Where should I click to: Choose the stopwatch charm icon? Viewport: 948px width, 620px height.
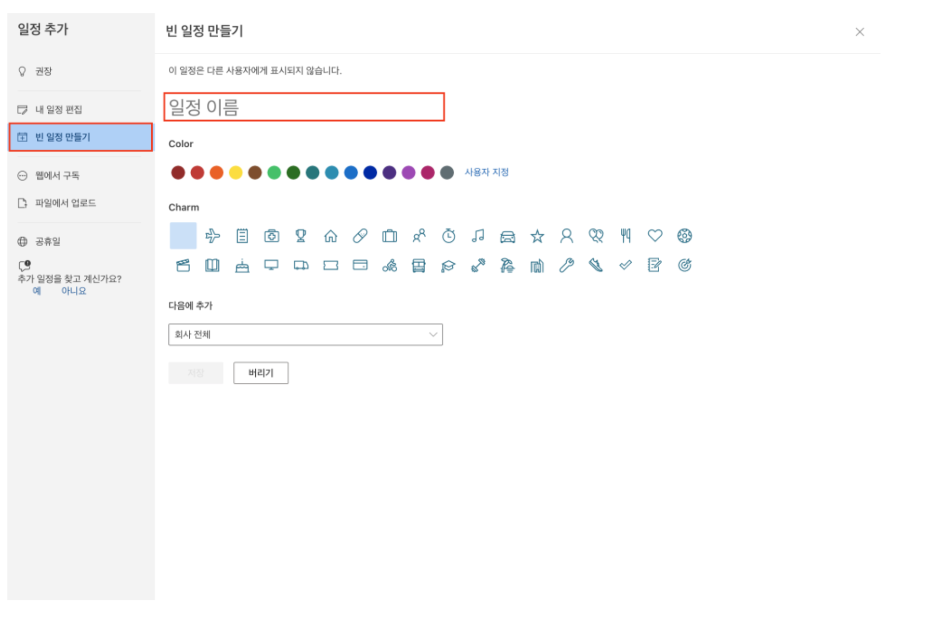click(x=448, y=236)
